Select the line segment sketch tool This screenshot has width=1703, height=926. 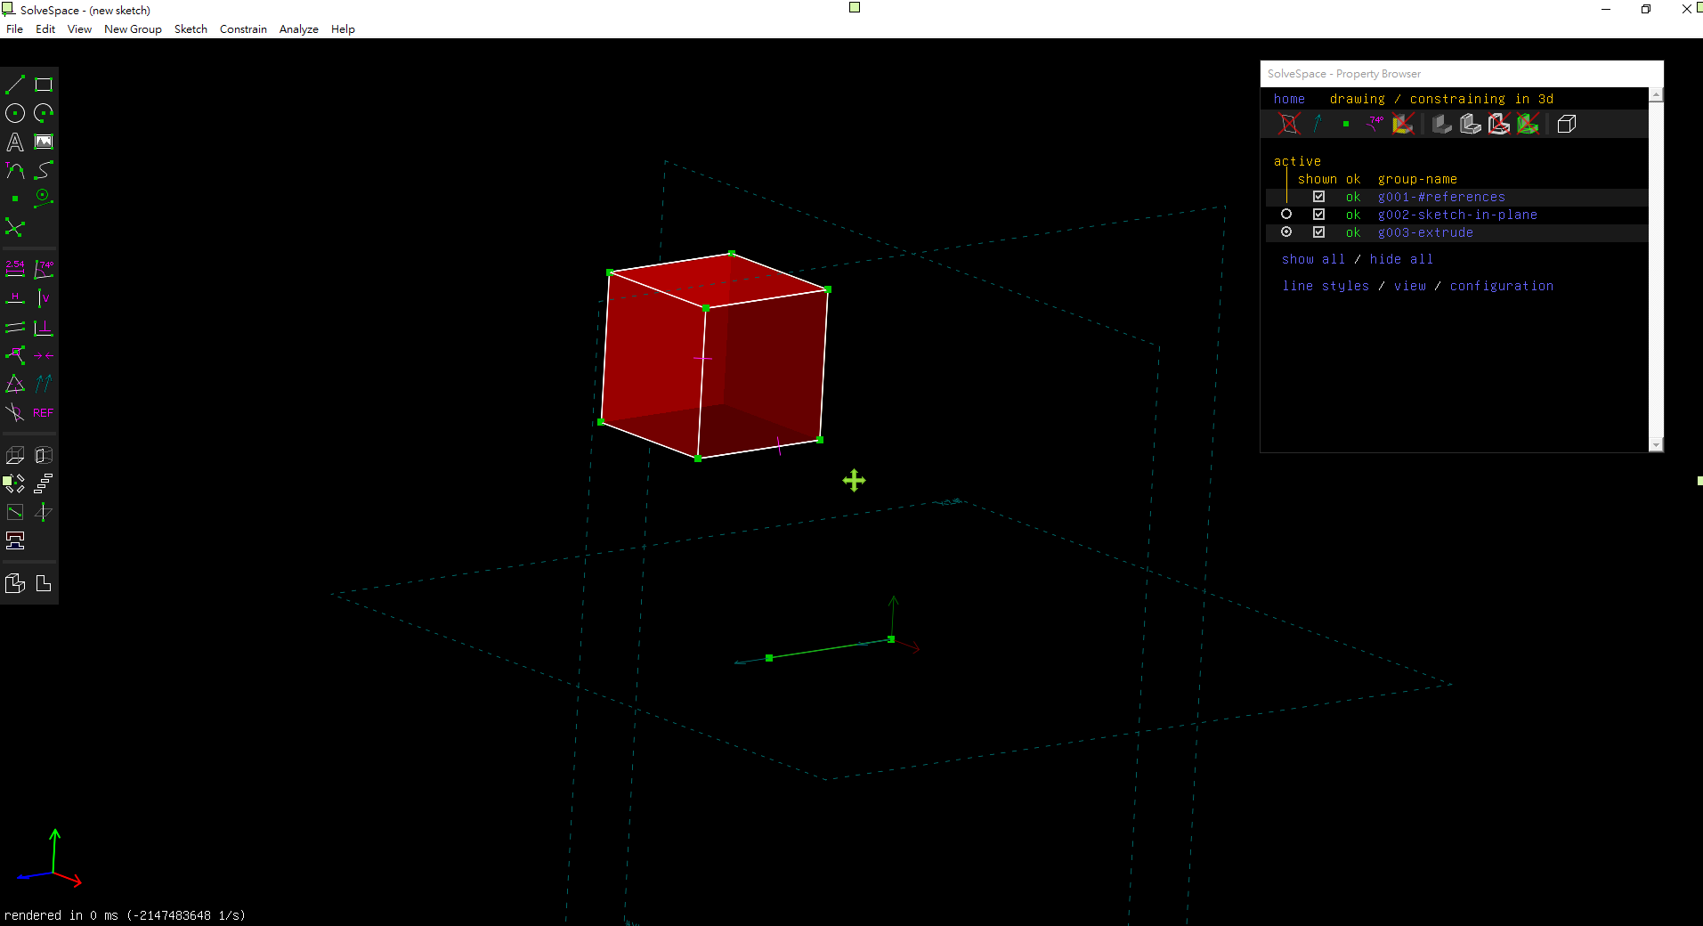(x=15, y=85)
